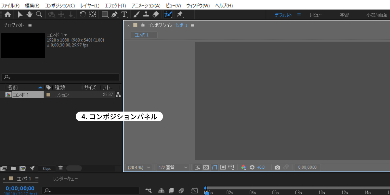Select the Roto Brush tool
The image size is (390, 195).
point(168,15)
